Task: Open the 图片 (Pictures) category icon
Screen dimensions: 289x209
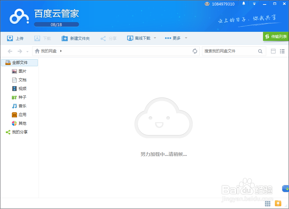Action: point(14,71)
